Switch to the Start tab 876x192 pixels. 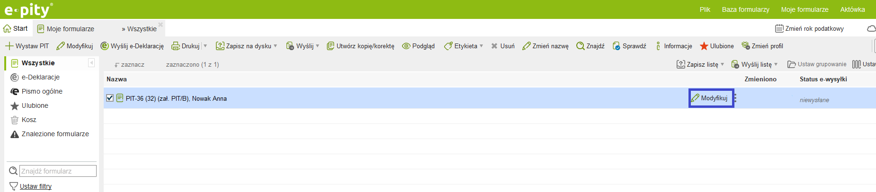point(16,28)
